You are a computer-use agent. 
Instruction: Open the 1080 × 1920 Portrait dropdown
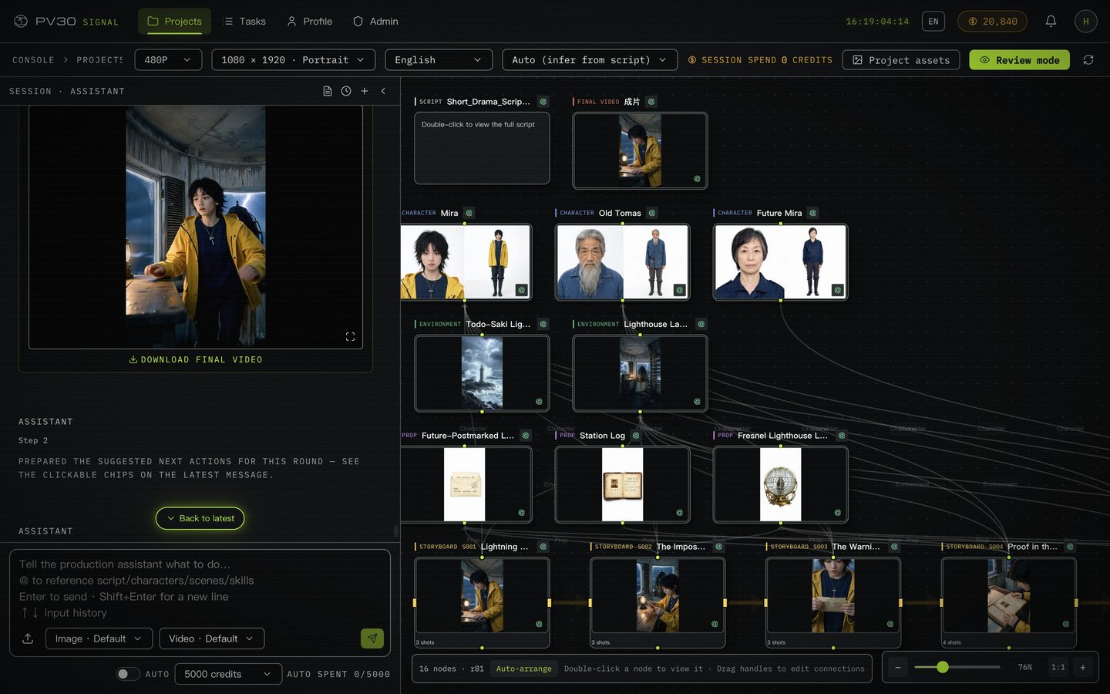pos(294,60)
